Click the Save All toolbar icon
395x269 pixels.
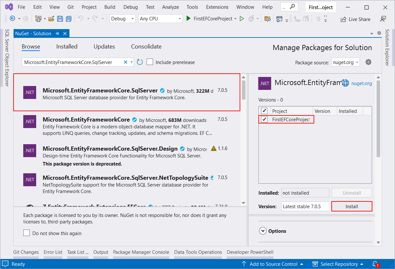(x=68, y=19)
